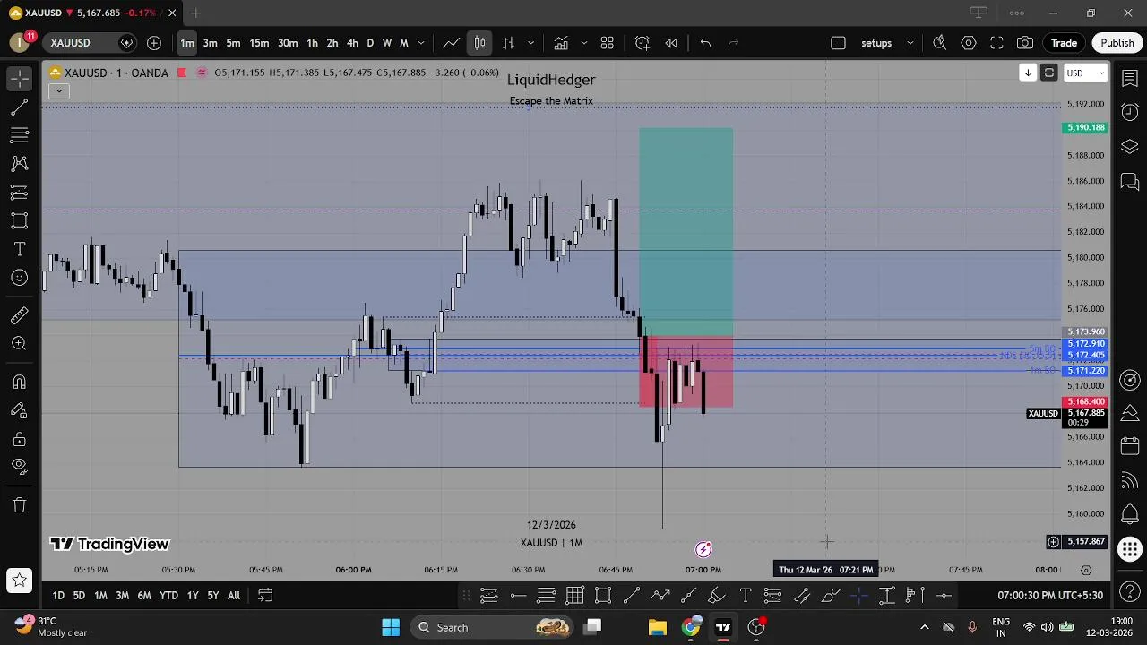The height and width of the screenshot is (645, 1147).
Task: Switch to the D daily timeframe
Action: pos(370,43)
